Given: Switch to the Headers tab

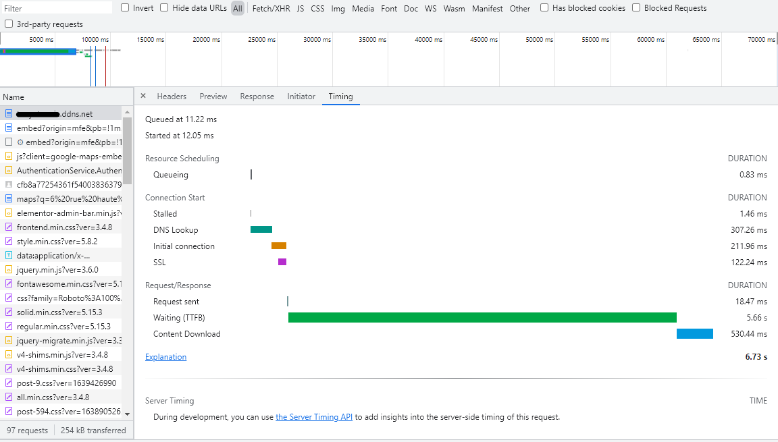Looking at the screenshot, I should 172,96.
